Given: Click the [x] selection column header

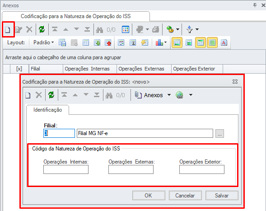Looking at the screenshot, I should click(19, 69).
